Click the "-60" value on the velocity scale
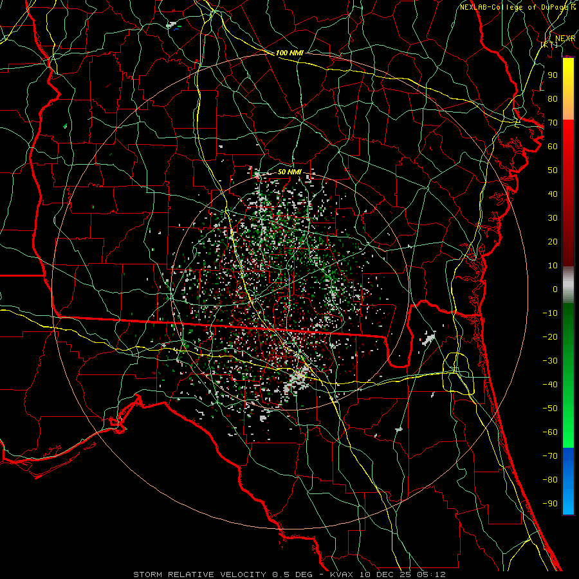 (550, 432)
